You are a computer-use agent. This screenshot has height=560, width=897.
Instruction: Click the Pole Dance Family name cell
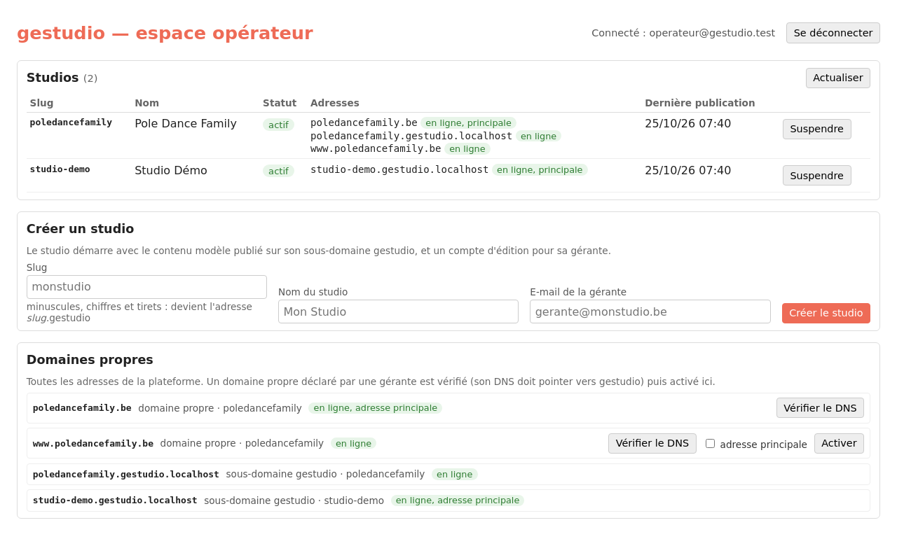click(186, 124)
